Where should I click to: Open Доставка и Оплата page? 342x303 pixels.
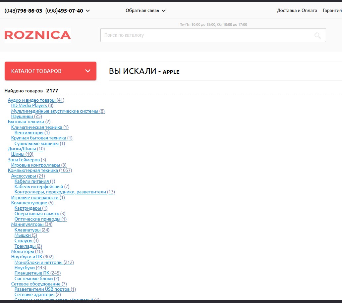point(297,11)
